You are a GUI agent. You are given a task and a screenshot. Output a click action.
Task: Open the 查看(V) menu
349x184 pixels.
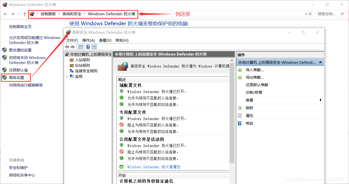pos(105,40)
